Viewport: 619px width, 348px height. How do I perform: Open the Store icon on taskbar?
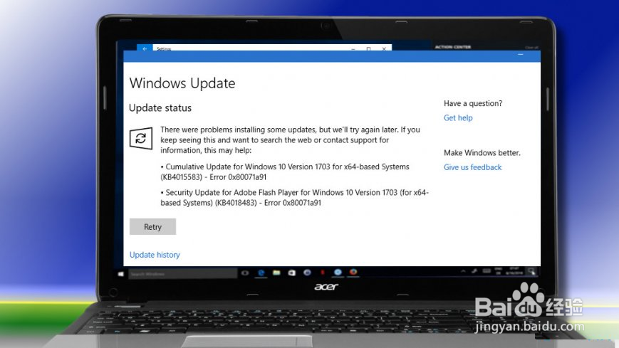(292, 273)
